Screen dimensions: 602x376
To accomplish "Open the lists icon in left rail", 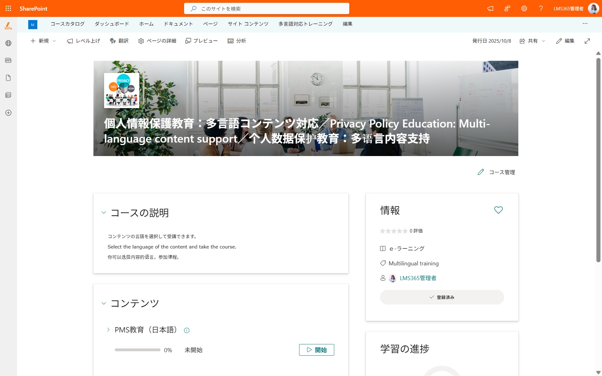I will (8, 95).
